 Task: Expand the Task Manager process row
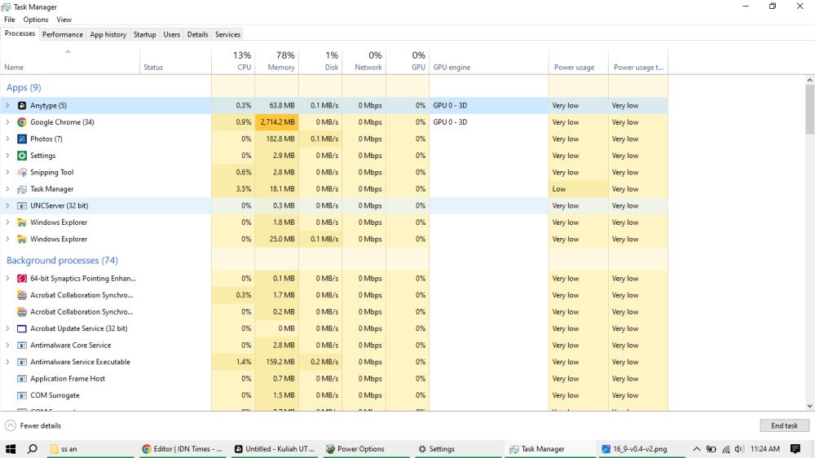[x=7, y=189]
